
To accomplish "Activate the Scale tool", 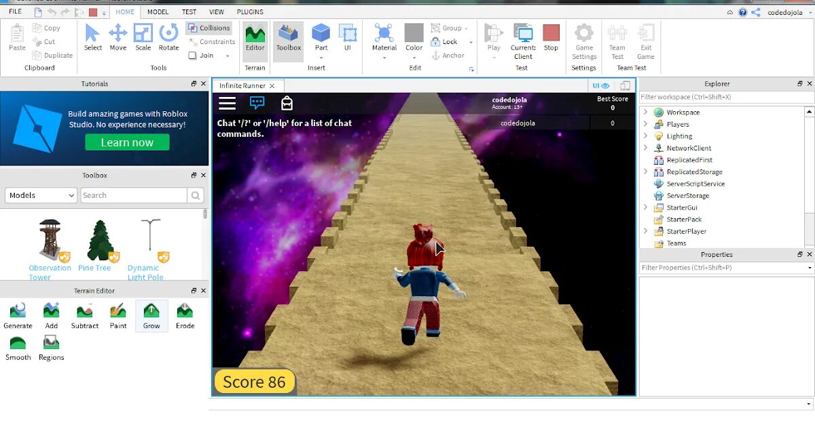I will (143, 37).
